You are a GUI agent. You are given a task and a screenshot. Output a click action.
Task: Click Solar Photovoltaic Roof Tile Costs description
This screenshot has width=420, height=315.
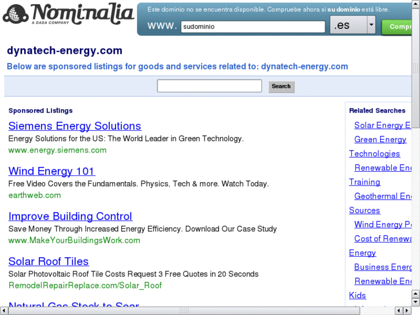tap(133, 274)
